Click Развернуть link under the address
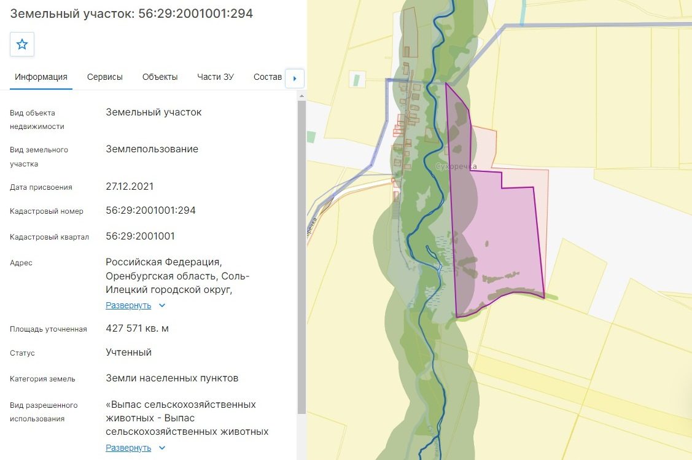Viewport: 692px width, 460px height. click(128, 305)
